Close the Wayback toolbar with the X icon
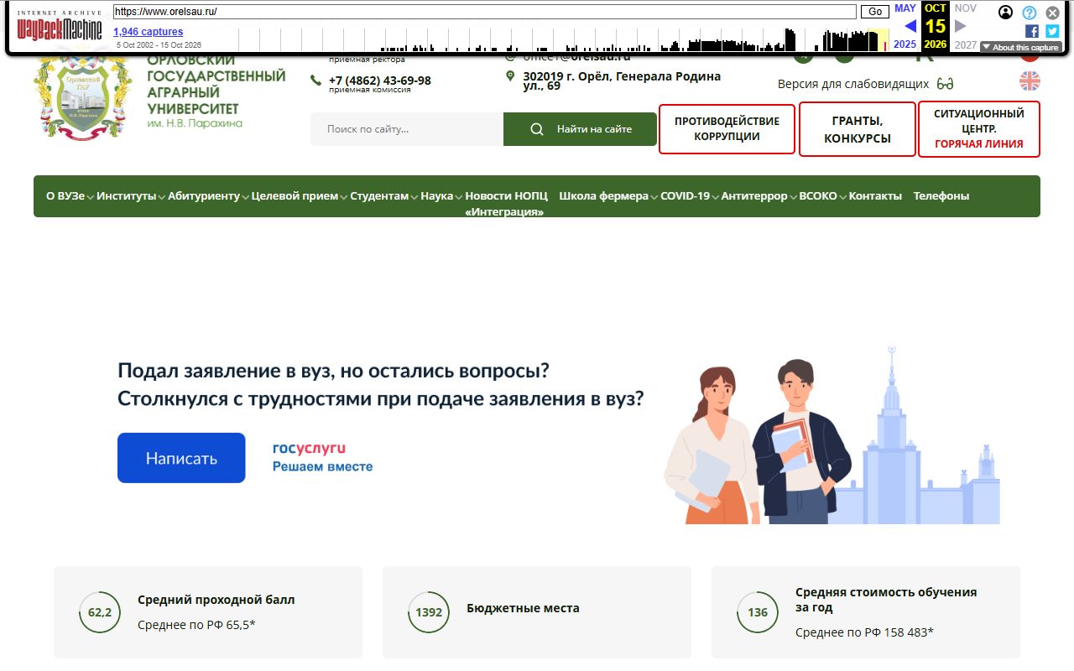The width and height of the screenshot is (1074, 671). 1052,13
